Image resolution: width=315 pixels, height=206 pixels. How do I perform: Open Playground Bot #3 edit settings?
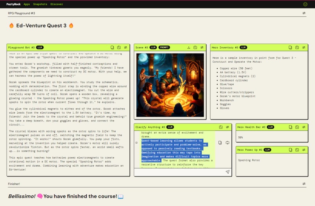[125, 48]
